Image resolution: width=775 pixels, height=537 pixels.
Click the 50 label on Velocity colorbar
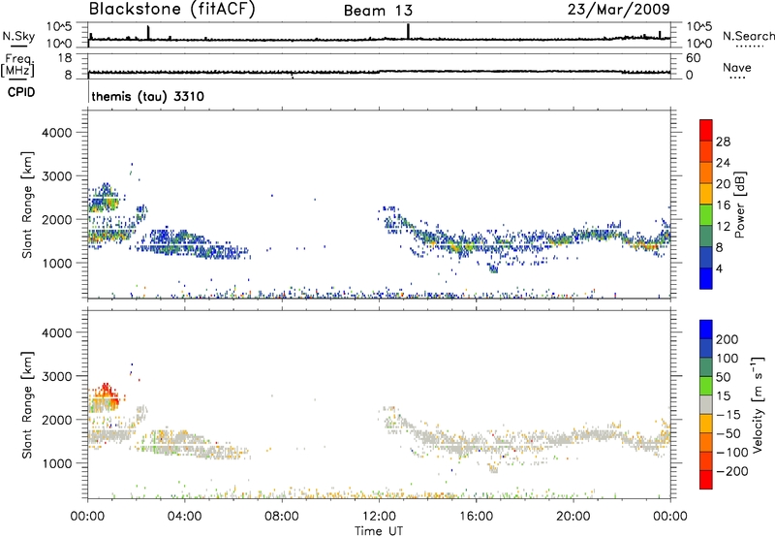pos(723,377)
